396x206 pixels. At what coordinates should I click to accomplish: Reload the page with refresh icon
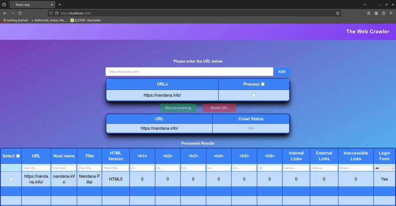[x=20, y=13]
